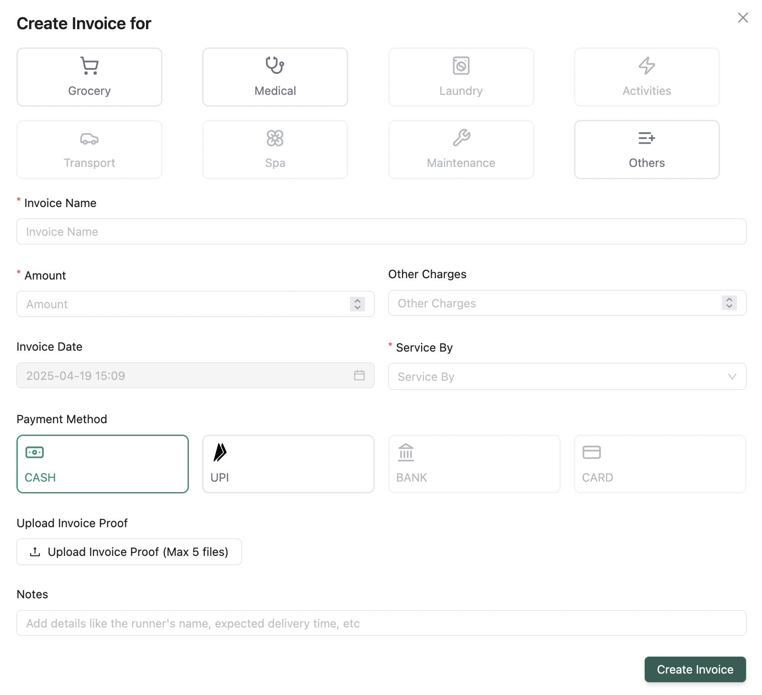The image size is (762, 695).
Task: Set payment method to CARD
Action: click(x=660, y=464)
